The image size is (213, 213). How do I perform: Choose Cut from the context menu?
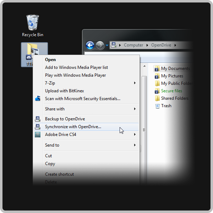pos(86,156)
